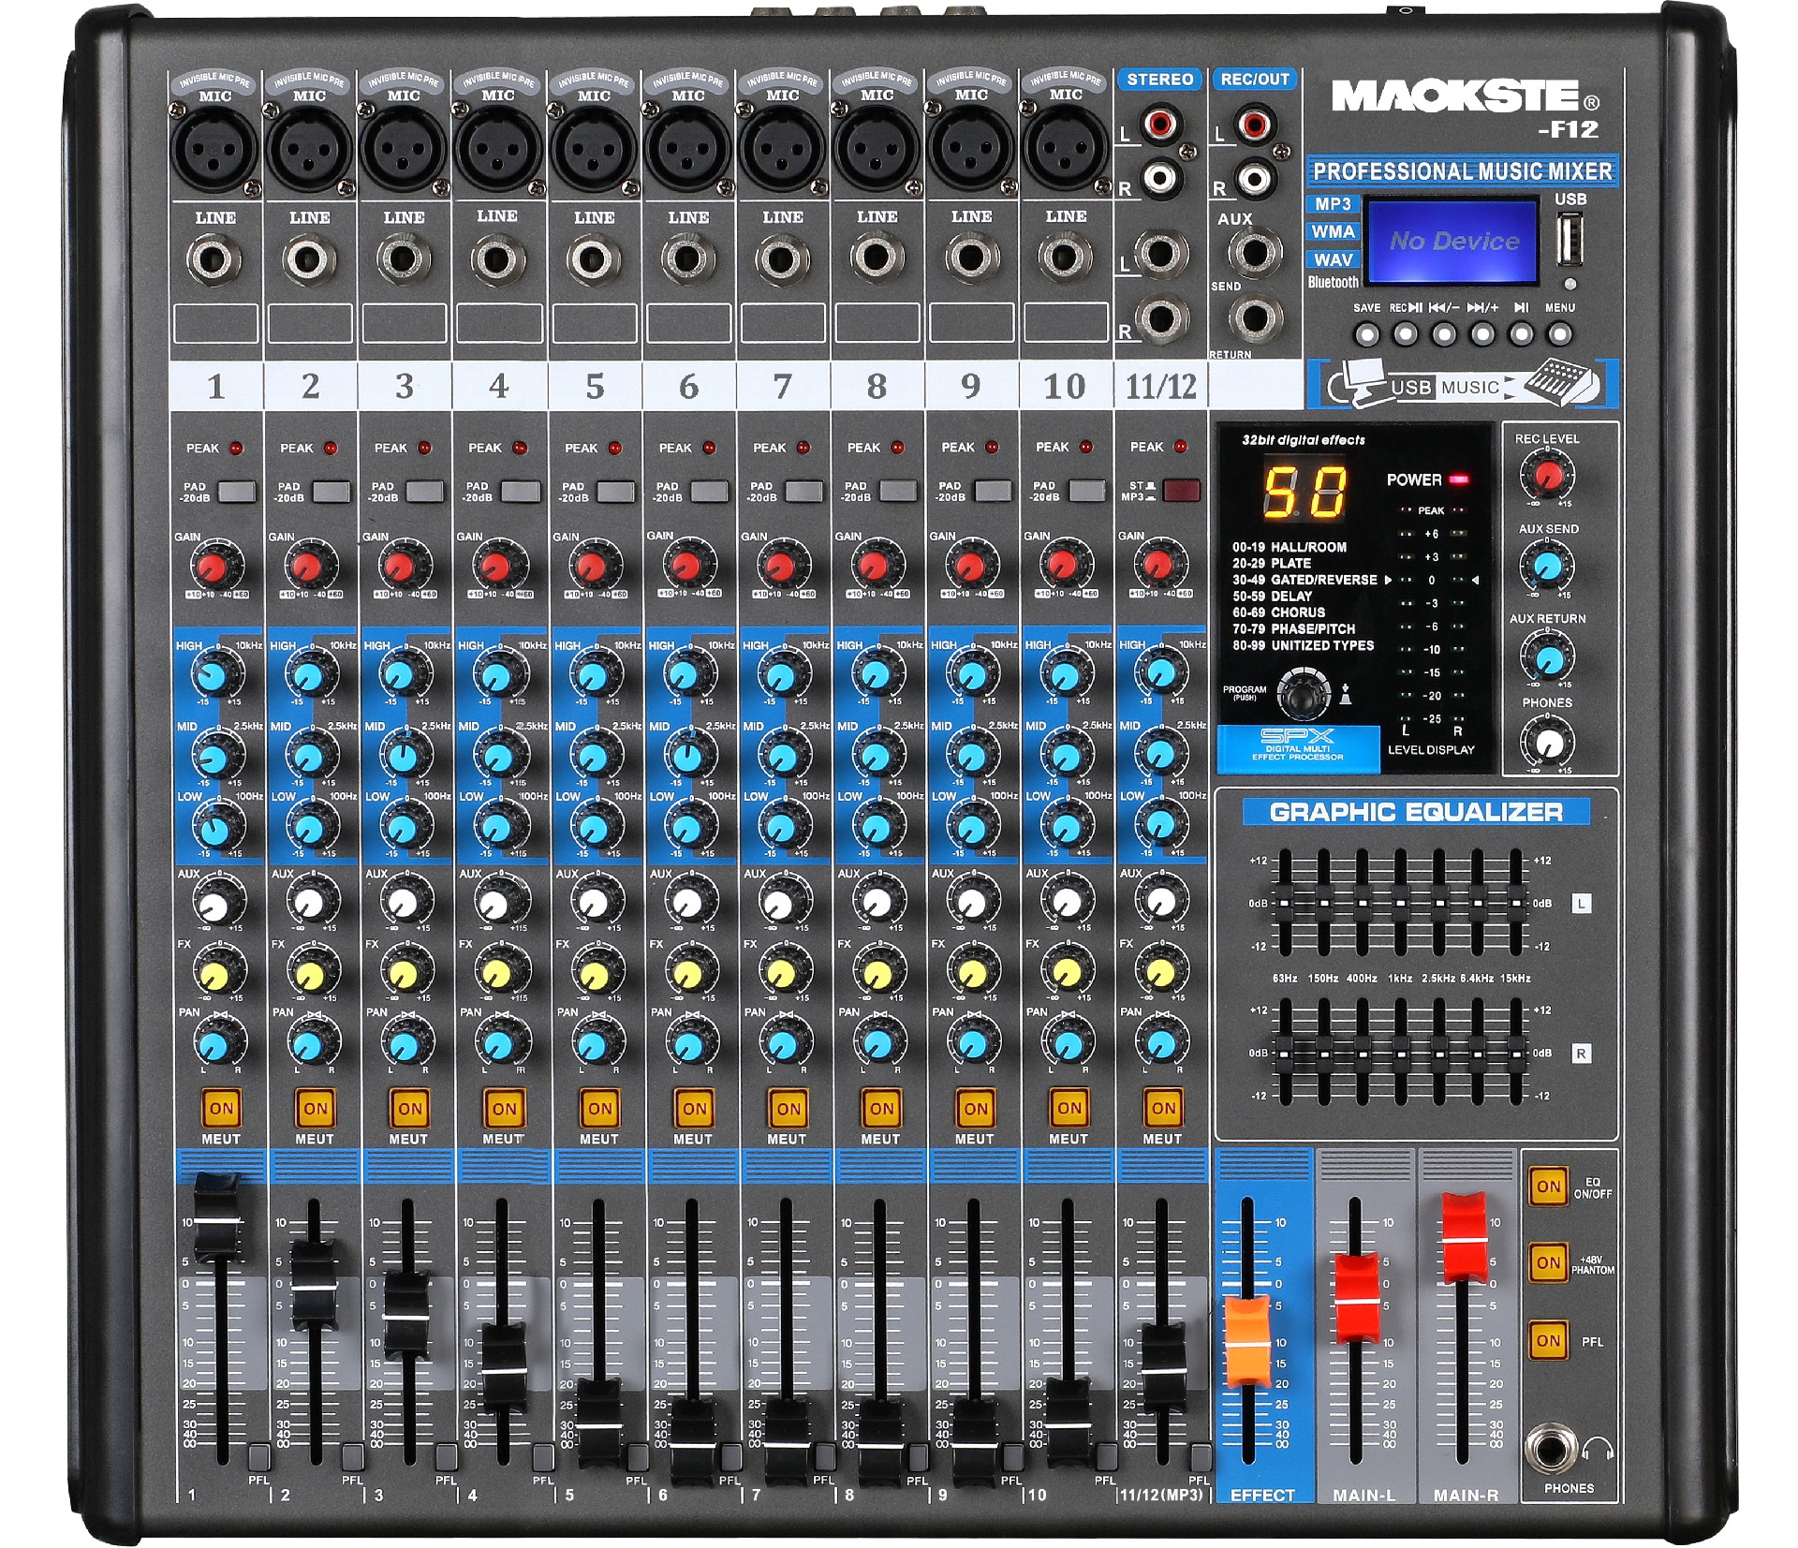Image resolution: width=1798 pixels, height=1548 pixels.
Task: Click channel 11/12 PFL button near fader
Action: [x=1200, y=1457]
